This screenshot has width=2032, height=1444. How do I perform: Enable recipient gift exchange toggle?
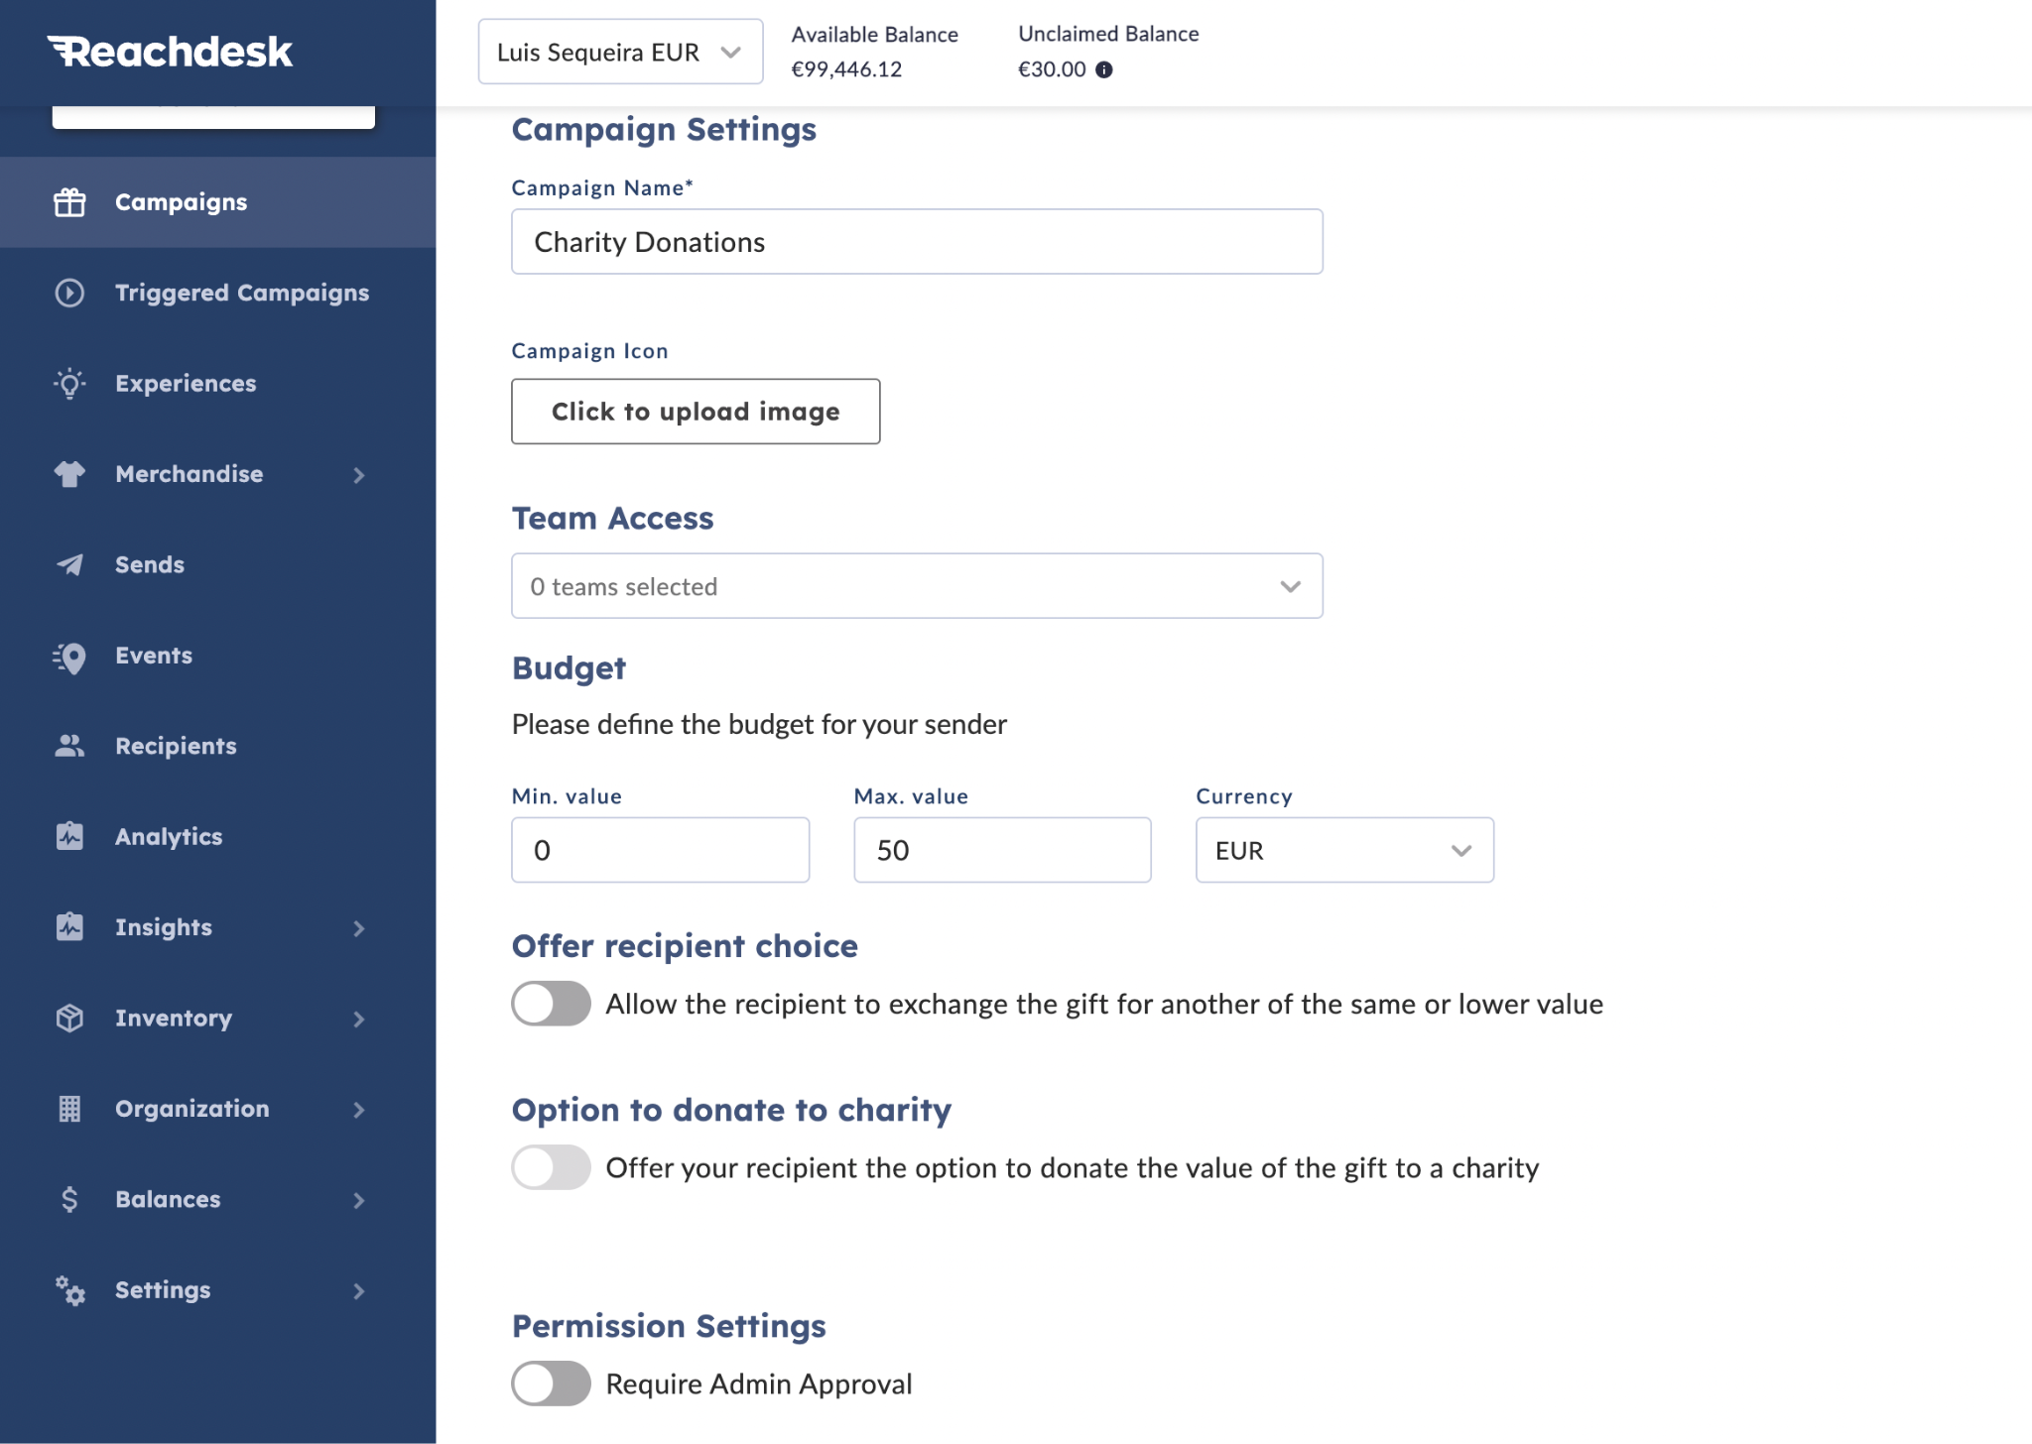click(551, 1004)
